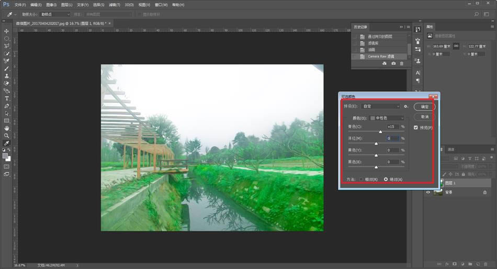Select the Move tool

click(7, 31)
